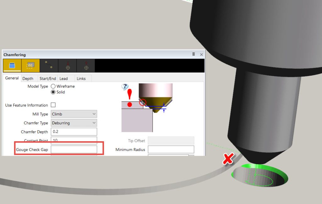Viewport: 322px width, 204px height.
Task: Focus the Minimum Radius field
Action: tap(171, 150)
